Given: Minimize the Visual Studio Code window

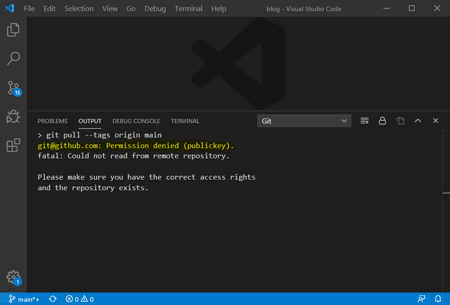Looking at the screenshot, I should pyautogui.click(x=386, y=8).
